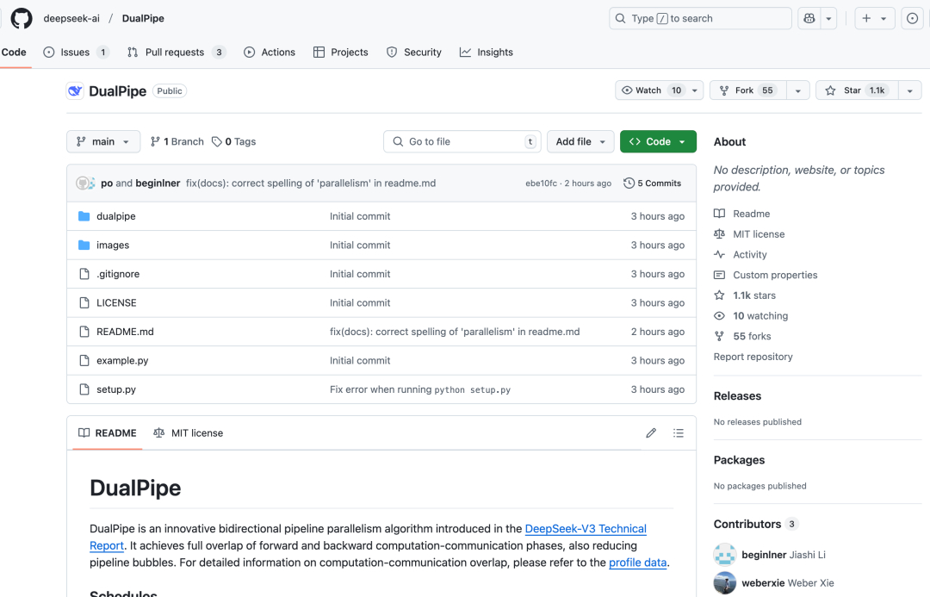Fork the repository

748,90
